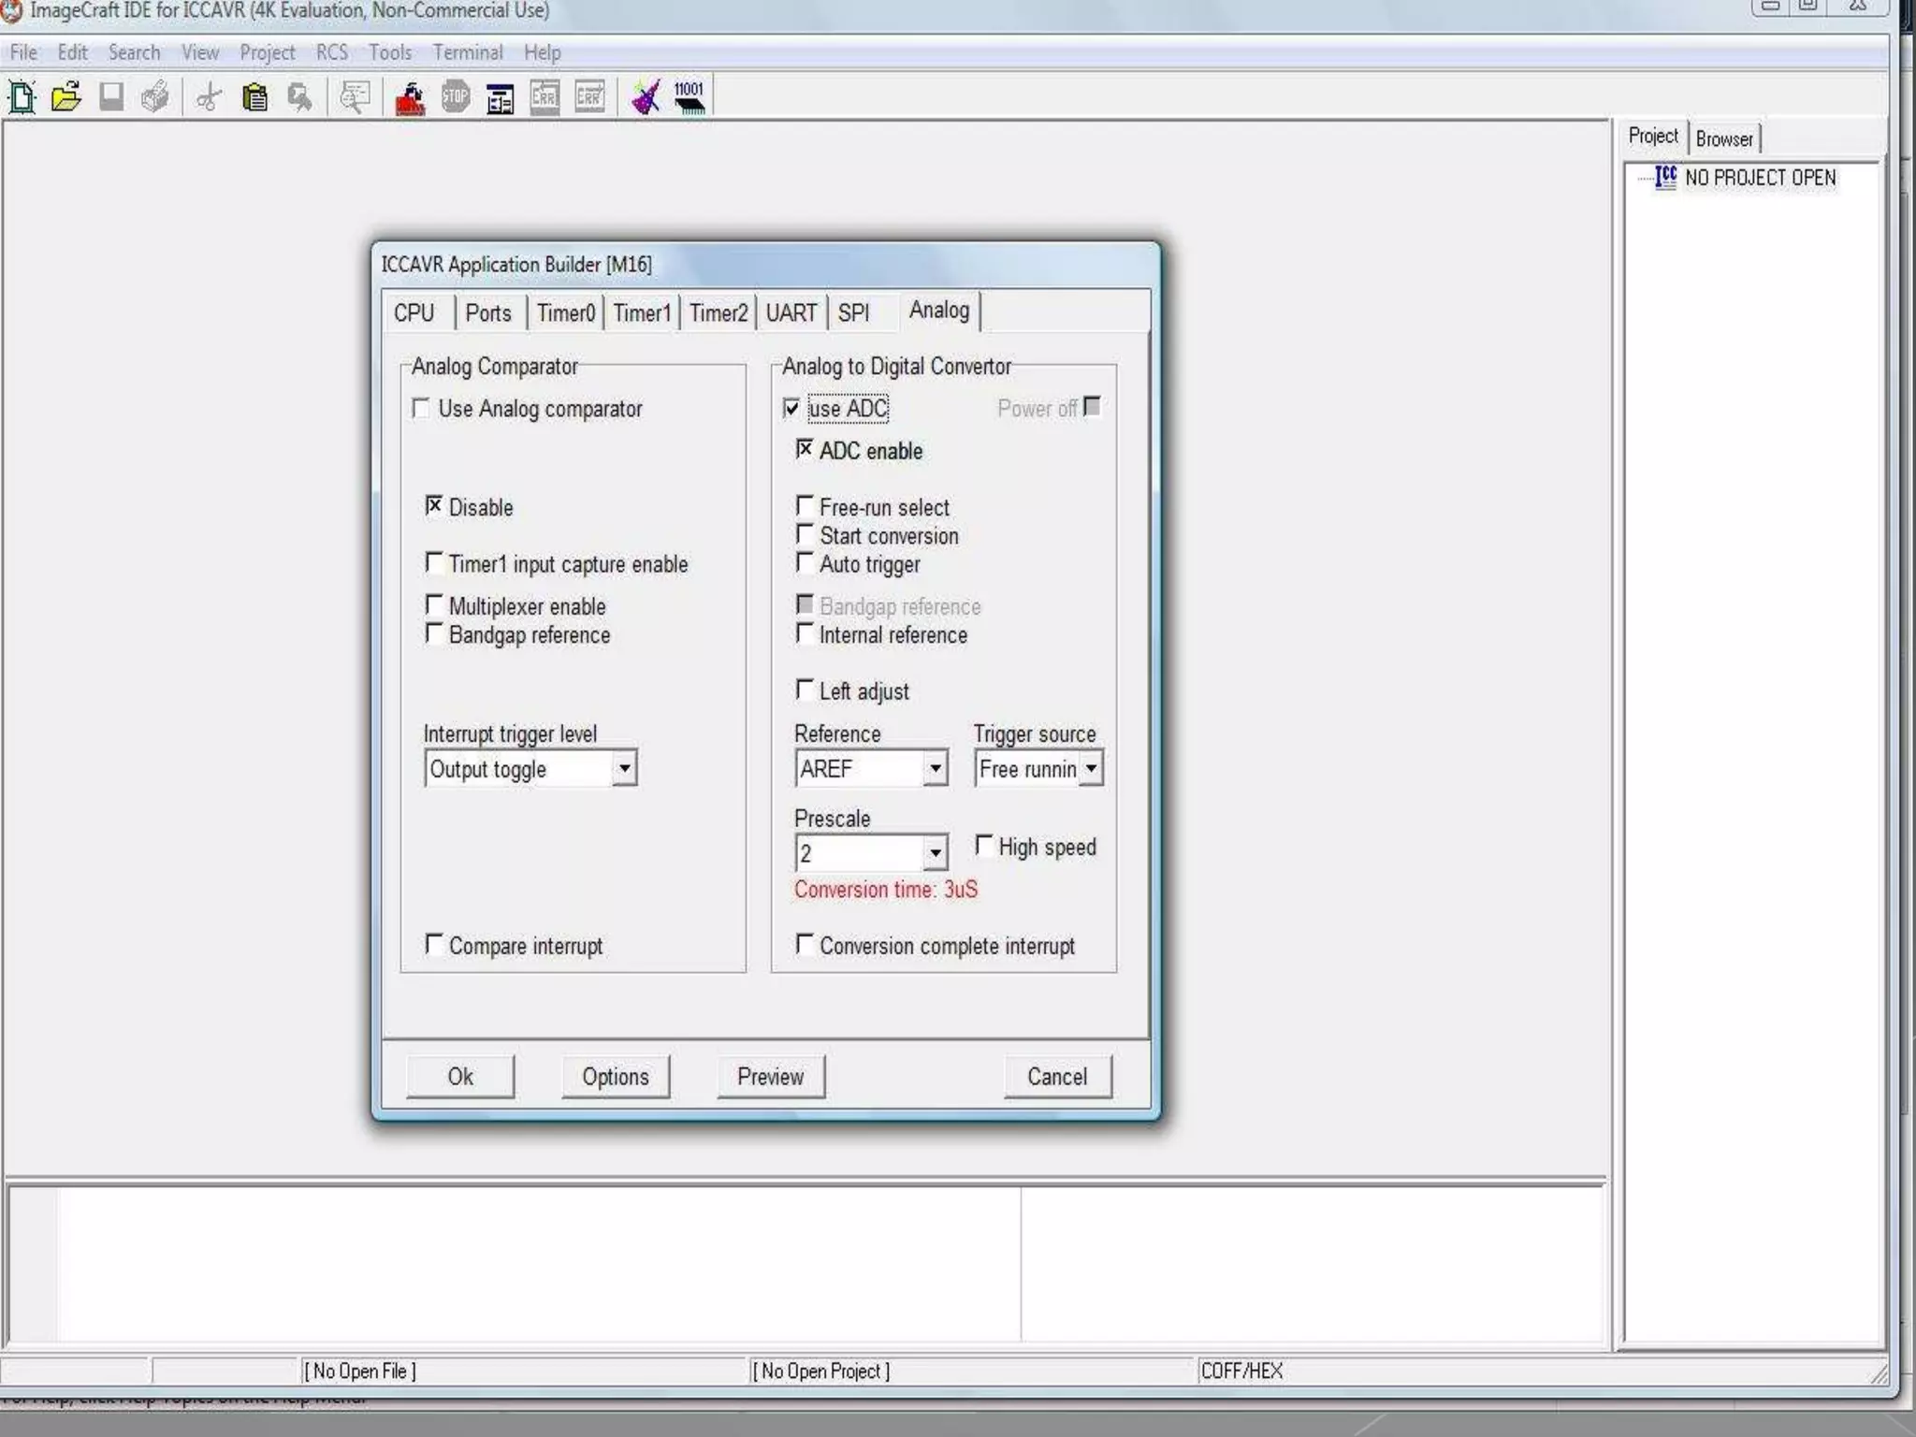Click the COFF/HEX status bar entry
The image size is (1916, 1437).
(x=1241, y=1371)
